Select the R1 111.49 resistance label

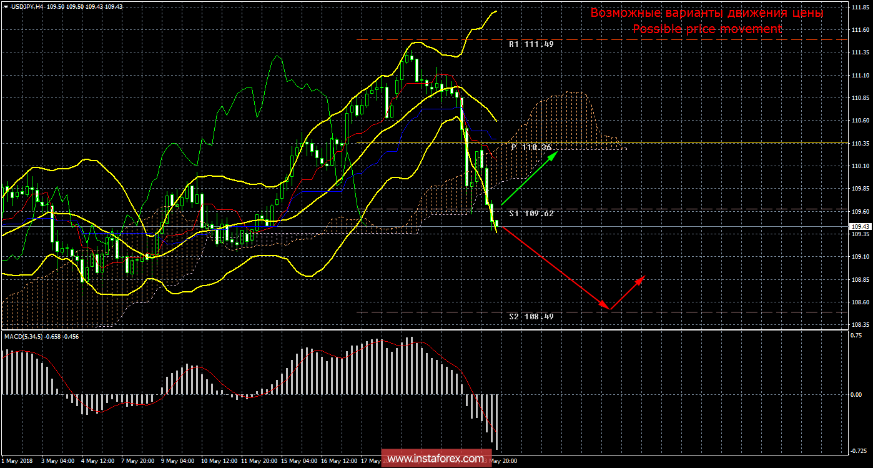pos(531,44)
